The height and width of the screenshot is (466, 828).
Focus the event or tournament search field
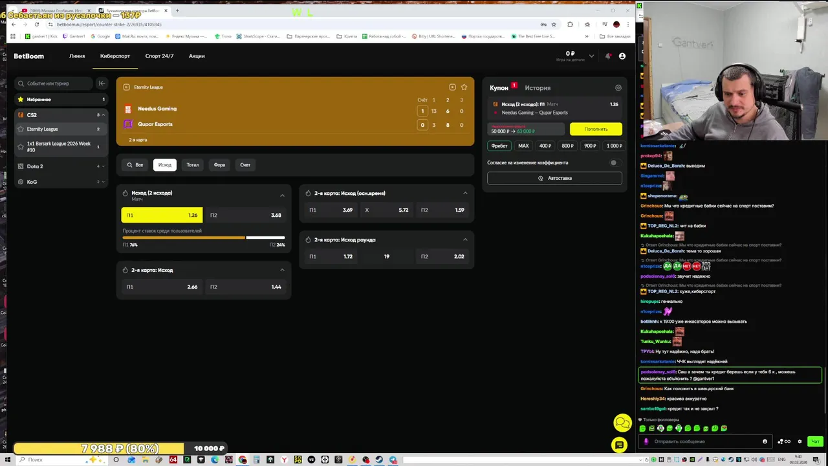point(55,83)
